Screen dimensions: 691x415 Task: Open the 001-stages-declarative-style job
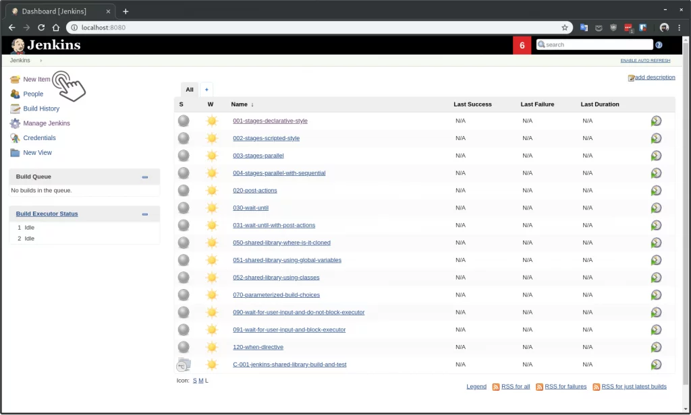tap(270, 121)
